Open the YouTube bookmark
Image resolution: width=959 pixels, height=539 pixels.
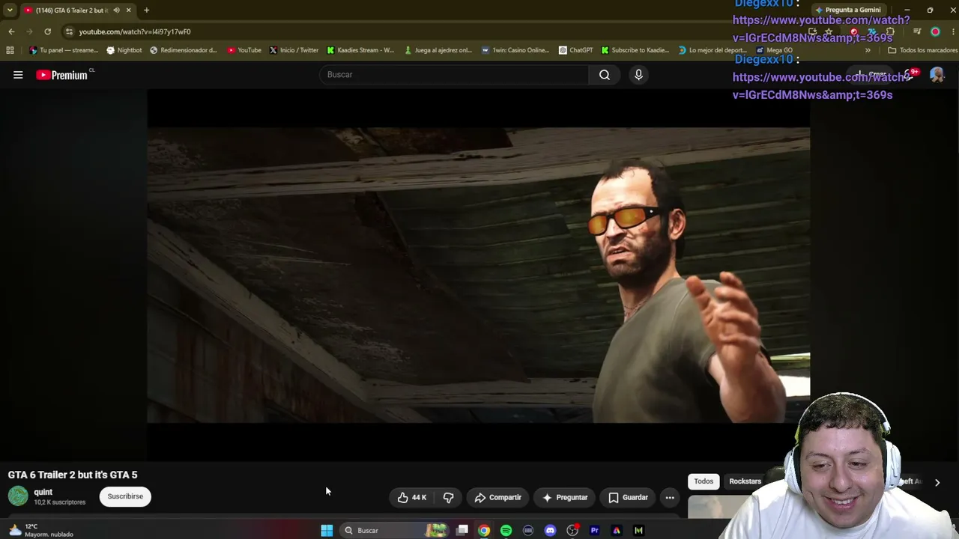click(244, 50)
